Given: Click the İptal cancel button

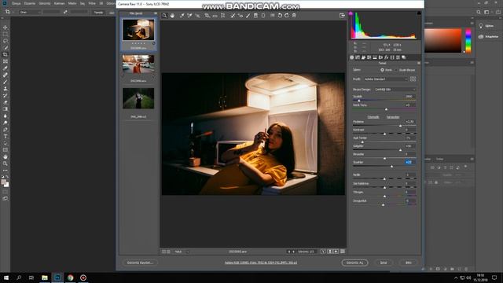Looking at the screenshot, I should coord(384,263).
